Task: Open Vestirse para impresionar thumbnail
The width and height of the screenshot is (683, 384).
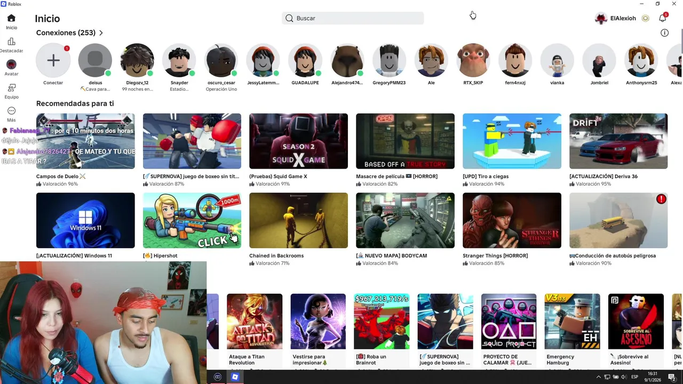Action: (318, 322)
